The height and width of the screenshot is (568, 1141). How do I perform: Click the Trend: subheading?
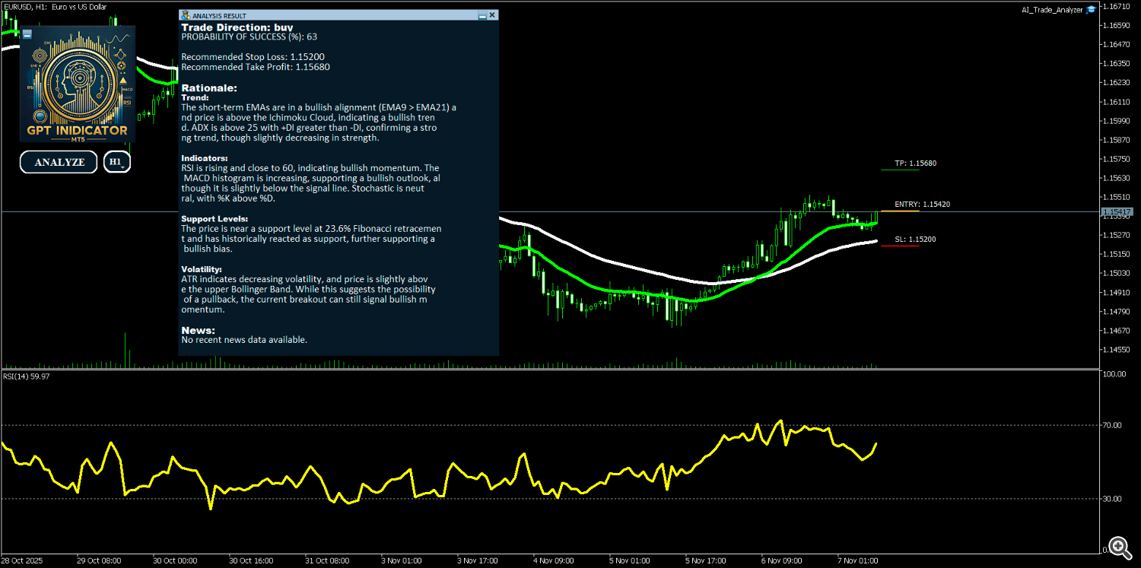195,98
